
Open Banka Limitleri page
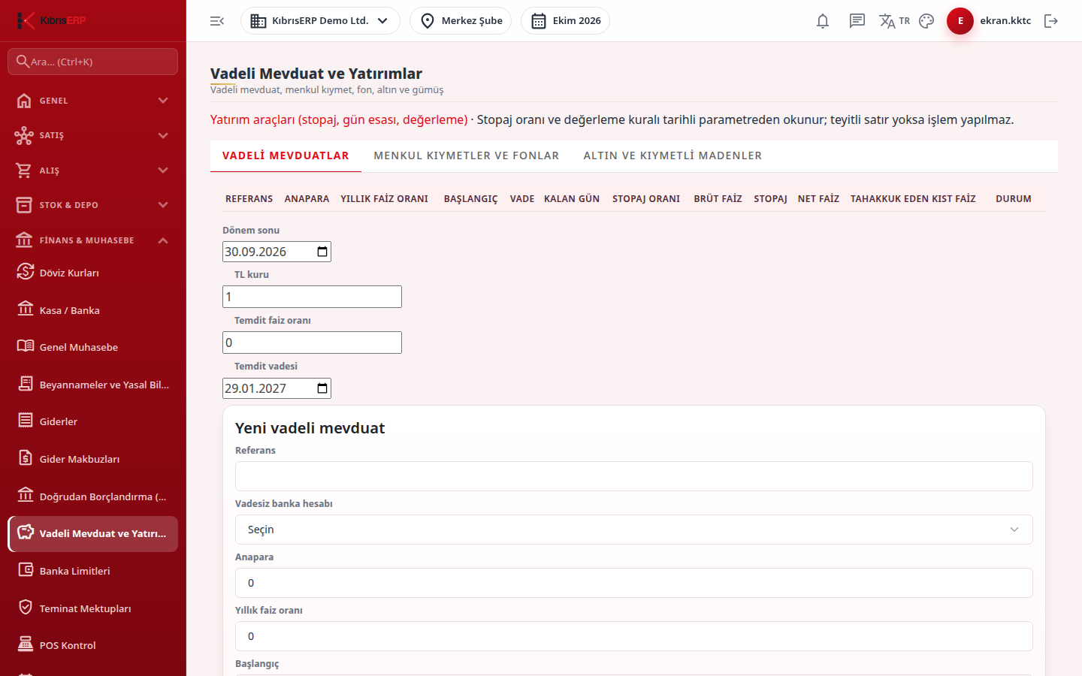[x=93, y=571]
